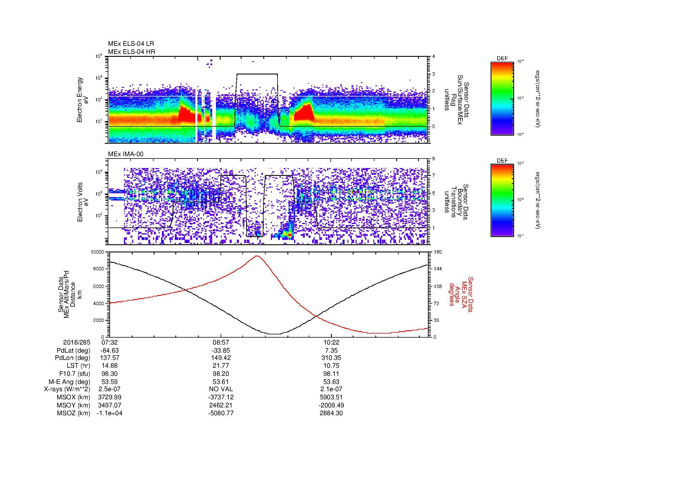Screen dimensions: 679x479
Task: Select the 'LST (hr)' row label
Action: [78, 366]
